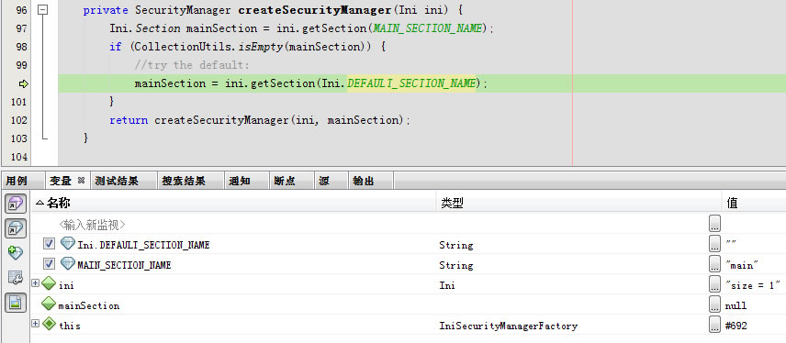Click line number 96 in the gutter
Screen dimensions: 786x343
(x=21, y=10)
